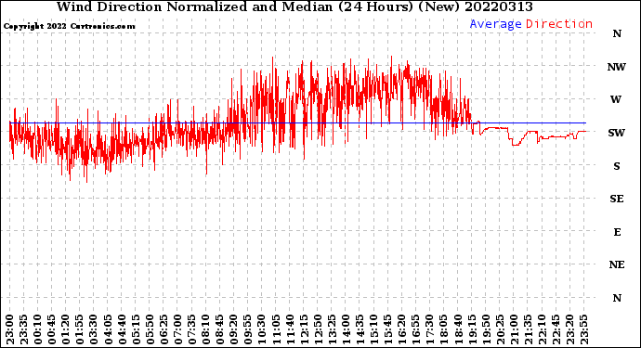Click the '23:35' time axis label
The width and height of the screenshot is (641, 348).
(x=24, y=329)
